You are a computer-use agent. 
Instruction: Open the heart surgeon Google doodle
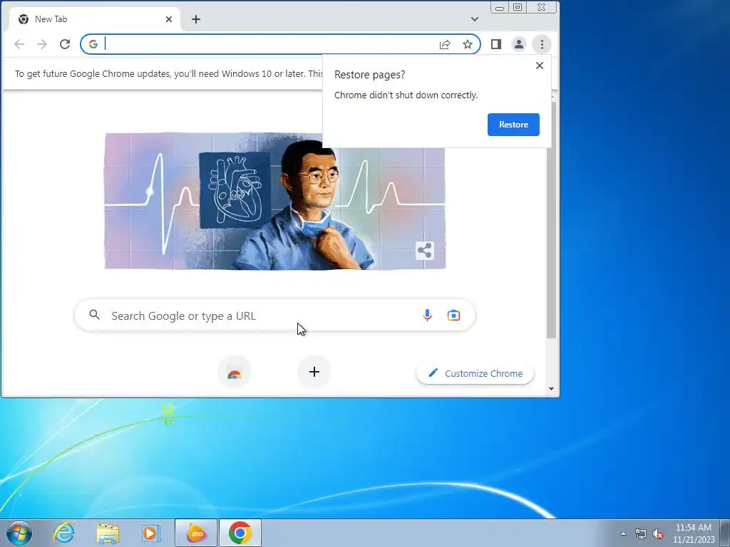pyautogui.click(x=274, y=201)
